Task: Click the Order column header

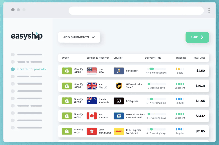Action: tap(65, 58)
